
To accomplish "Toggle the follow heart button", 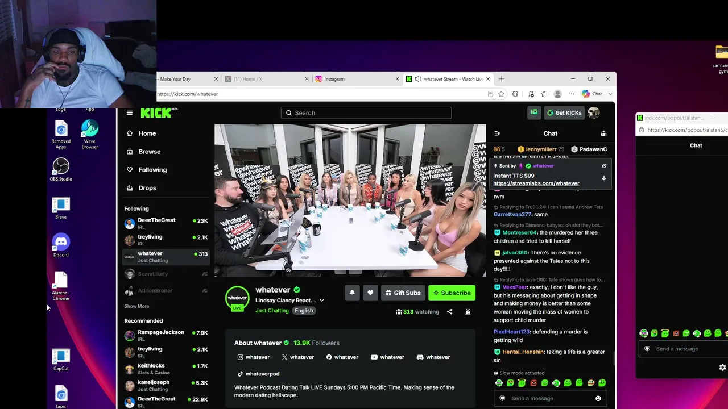I will 370,293.
